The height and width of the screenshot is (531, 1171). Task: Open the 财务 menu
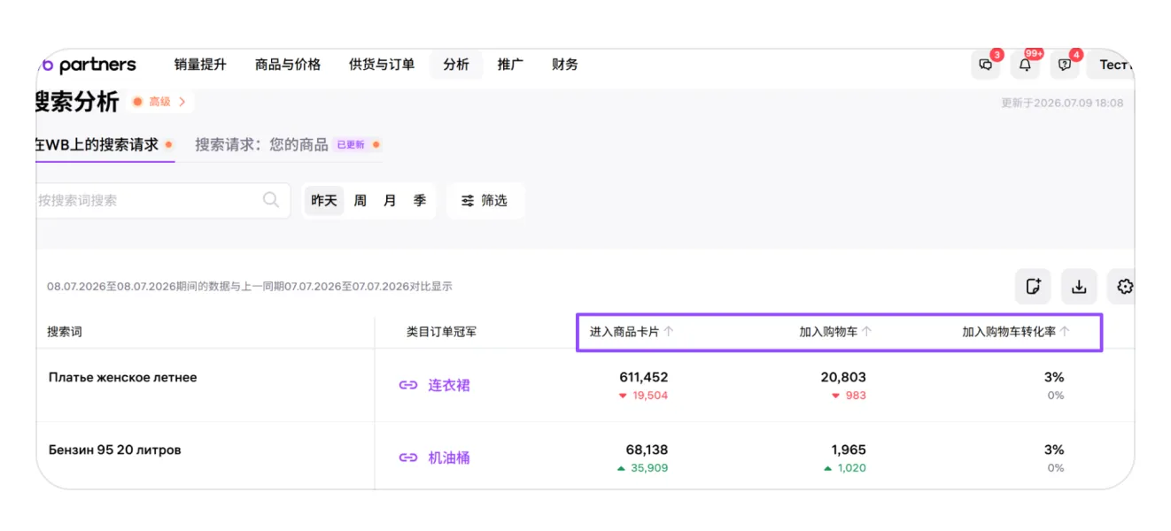coord(565,65)
